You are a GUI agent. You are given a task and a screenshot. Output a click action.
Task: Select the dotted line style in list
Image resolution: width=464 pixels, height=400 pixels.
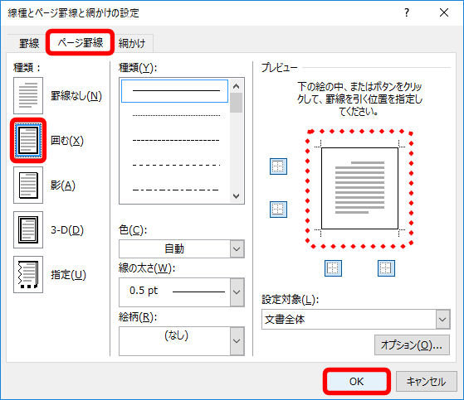(x=176, y=115)
